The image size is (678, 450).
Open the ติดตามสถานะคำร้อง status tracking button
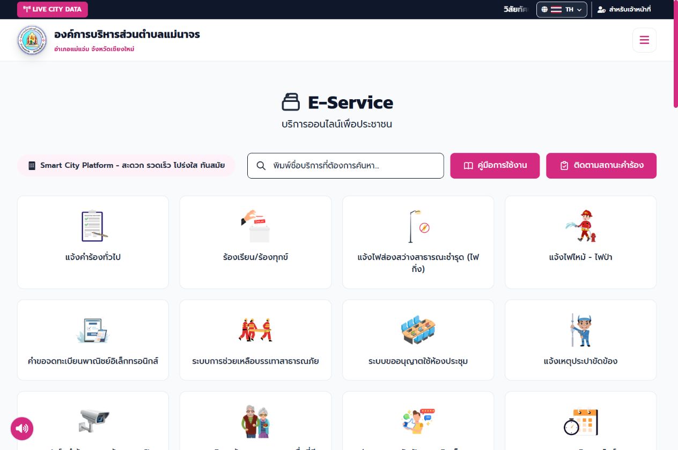tap(601, 166)
